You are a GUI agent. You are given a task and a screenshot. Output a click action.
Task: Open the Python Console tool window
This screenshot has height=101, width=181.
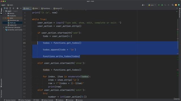[x=47, y=100]
